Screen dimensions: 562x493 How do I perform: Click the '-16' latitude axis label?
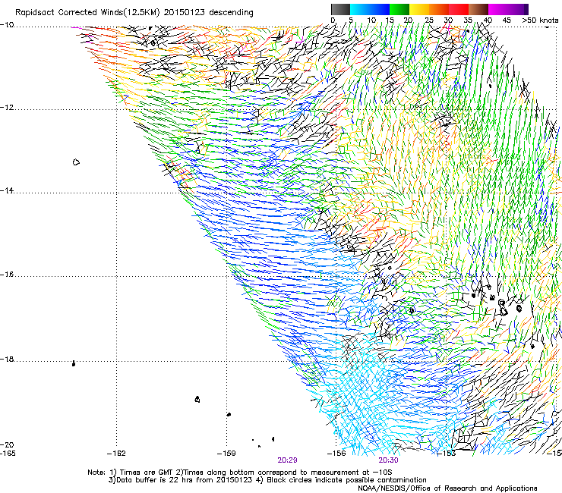point(7,275)
